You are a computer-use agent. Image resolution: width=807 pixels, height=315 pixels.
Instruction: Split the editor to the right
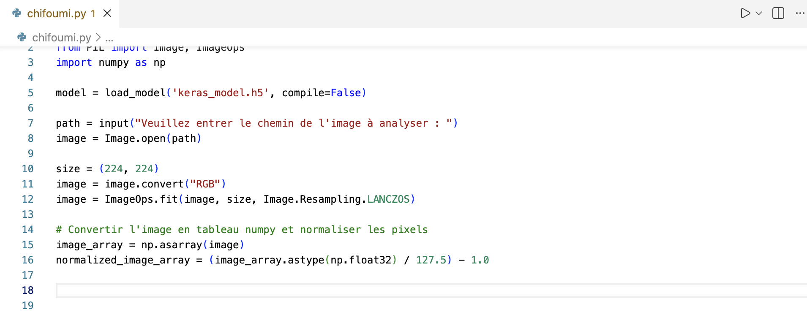[778, 14]
